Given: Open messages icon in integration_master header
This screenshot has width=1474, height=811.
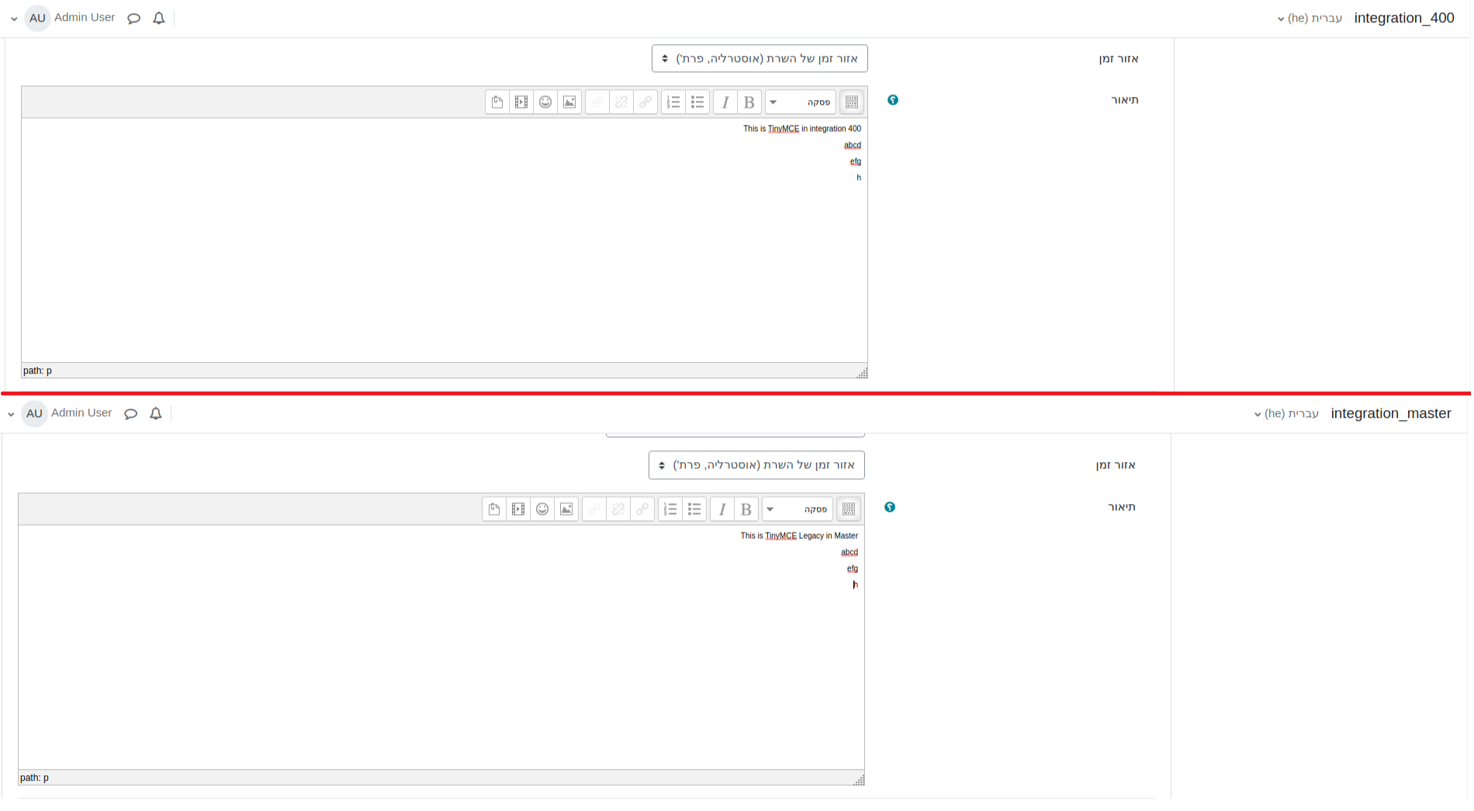Looking at the screenshot, I should 130,413.
